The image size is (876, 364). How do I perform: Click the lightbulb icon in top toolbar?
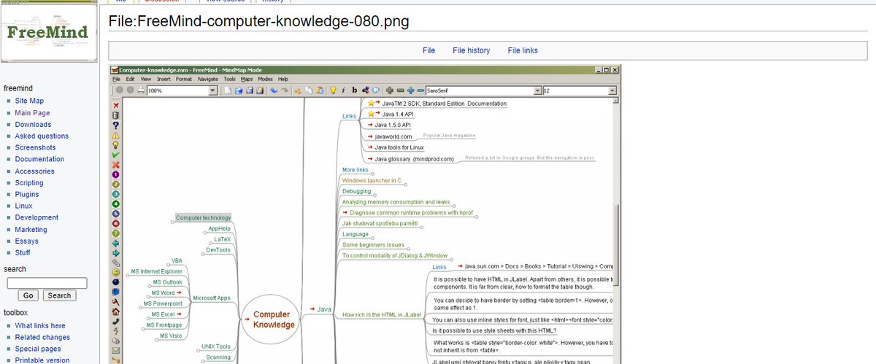tap(333, 90)
